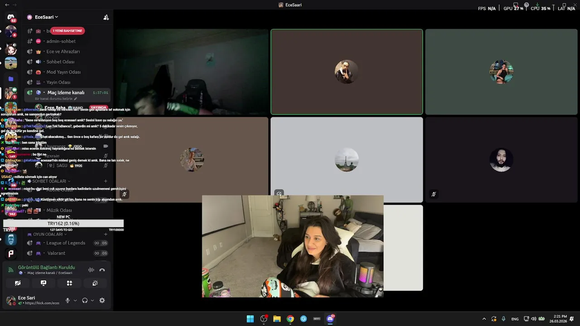Click the ENG language indicator
The width and height of the screenshot is (580, 326).
tap(515, 319)
